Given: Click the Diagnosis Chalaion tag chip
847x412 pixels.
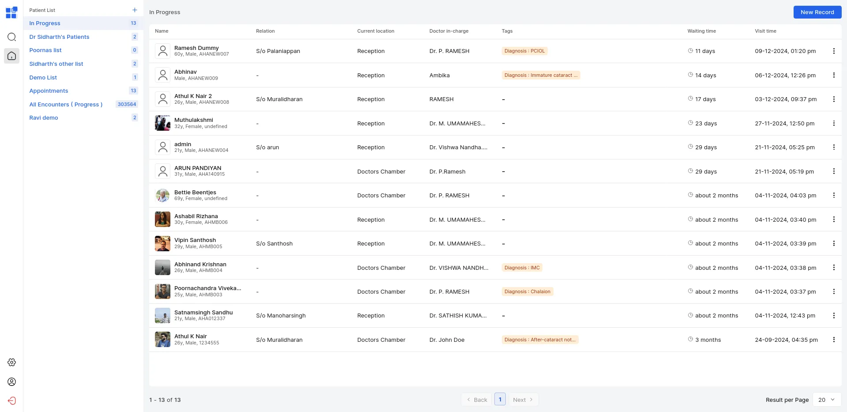Looking at the screenshot, I should [x=527, y=291].
